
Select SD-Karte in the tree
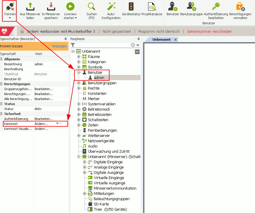tap(101, 204)
